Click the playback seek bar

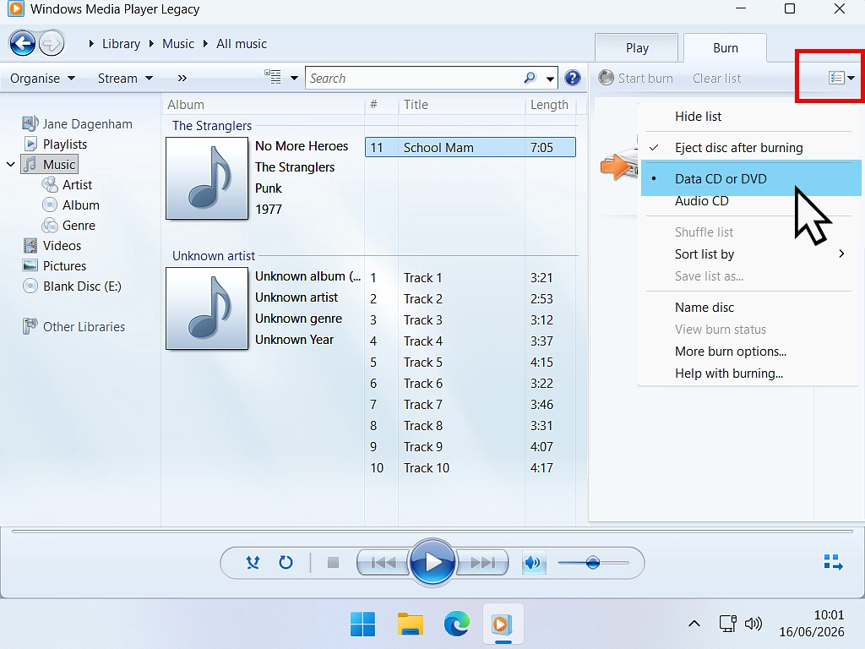pyautogui.click(x=432, y=532)
